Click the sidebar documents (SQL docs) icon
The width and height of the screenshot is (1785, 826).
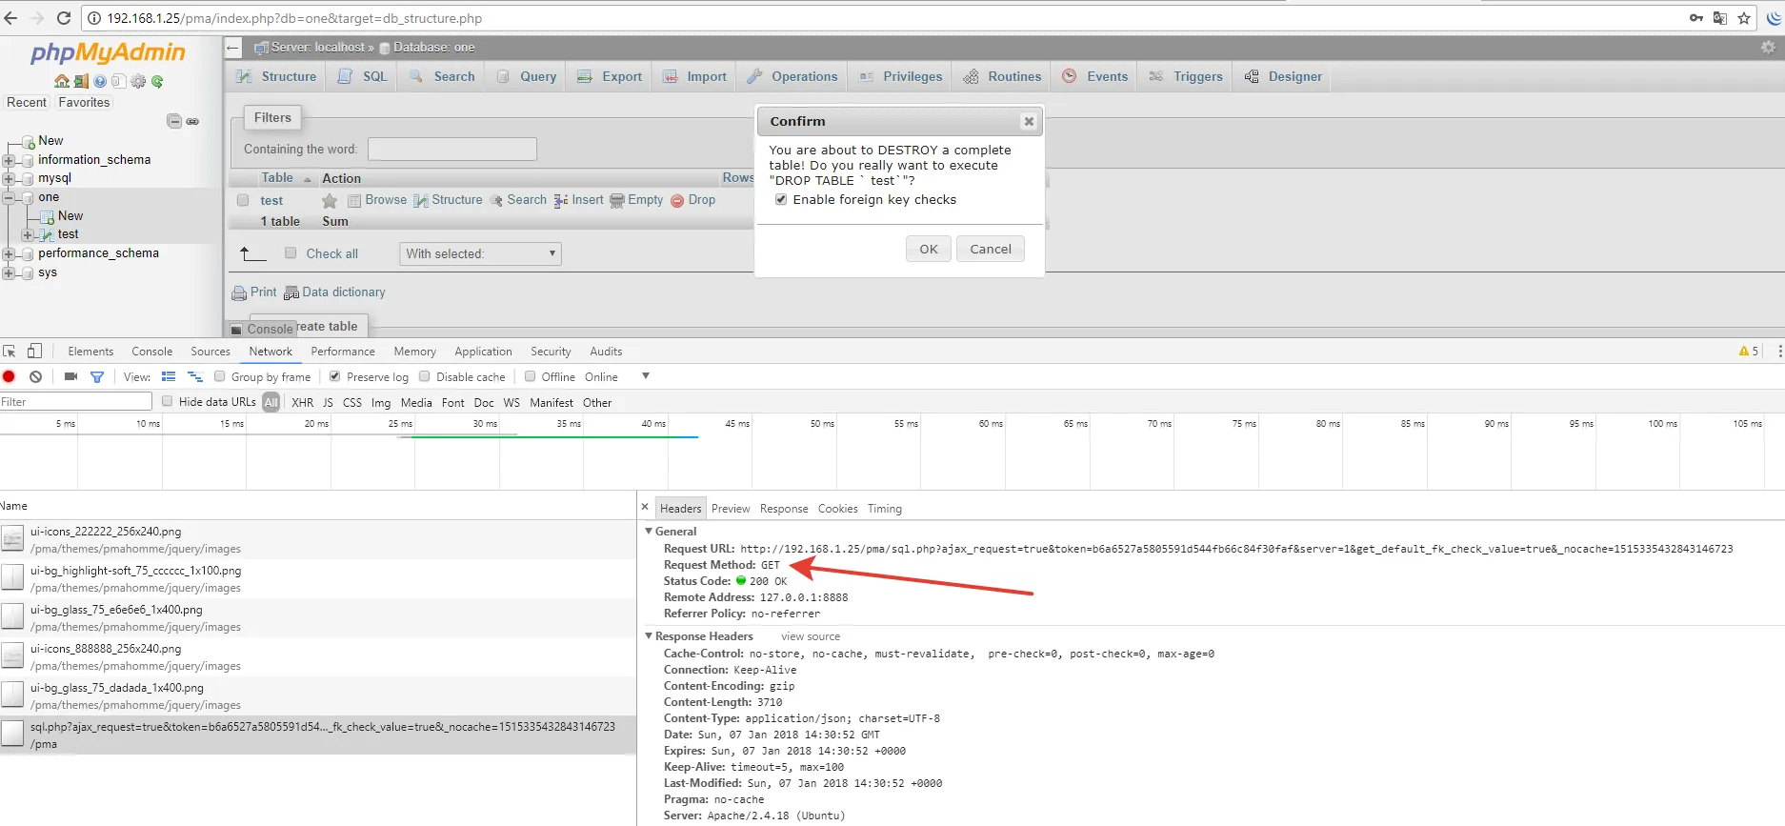(119, 81)
